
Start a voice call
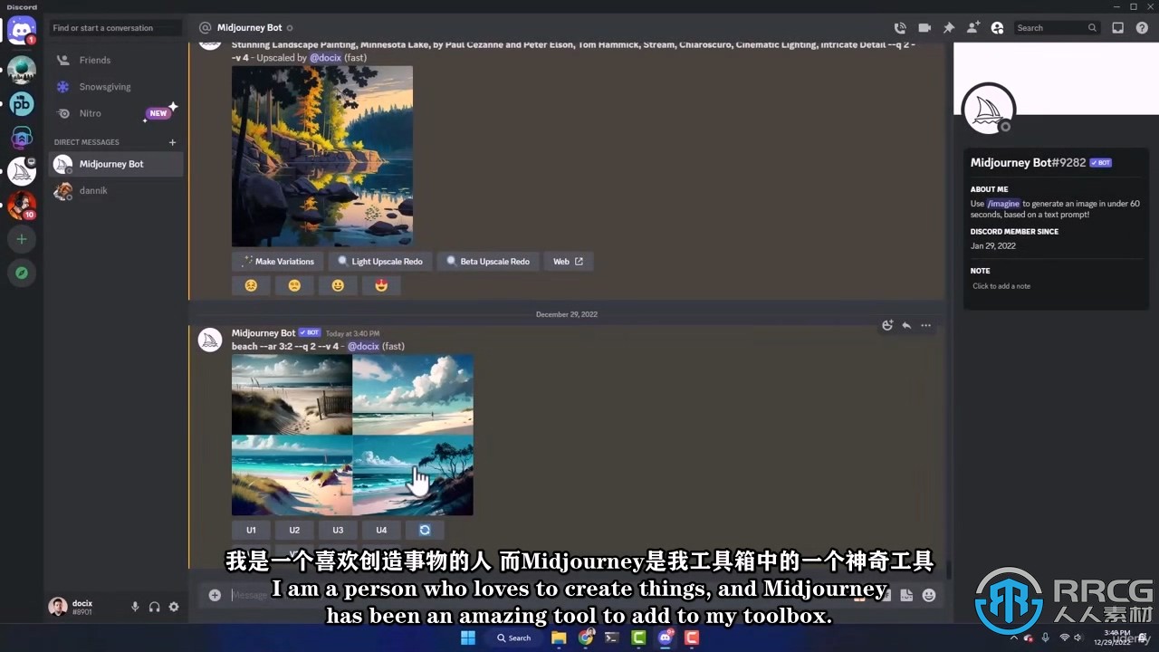pos(899,28)
